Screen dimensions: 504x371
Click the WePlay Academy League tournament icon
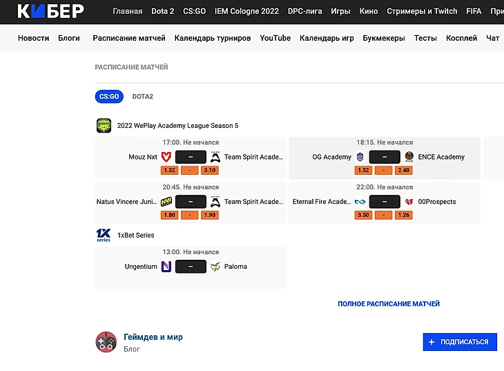(104, 126)
